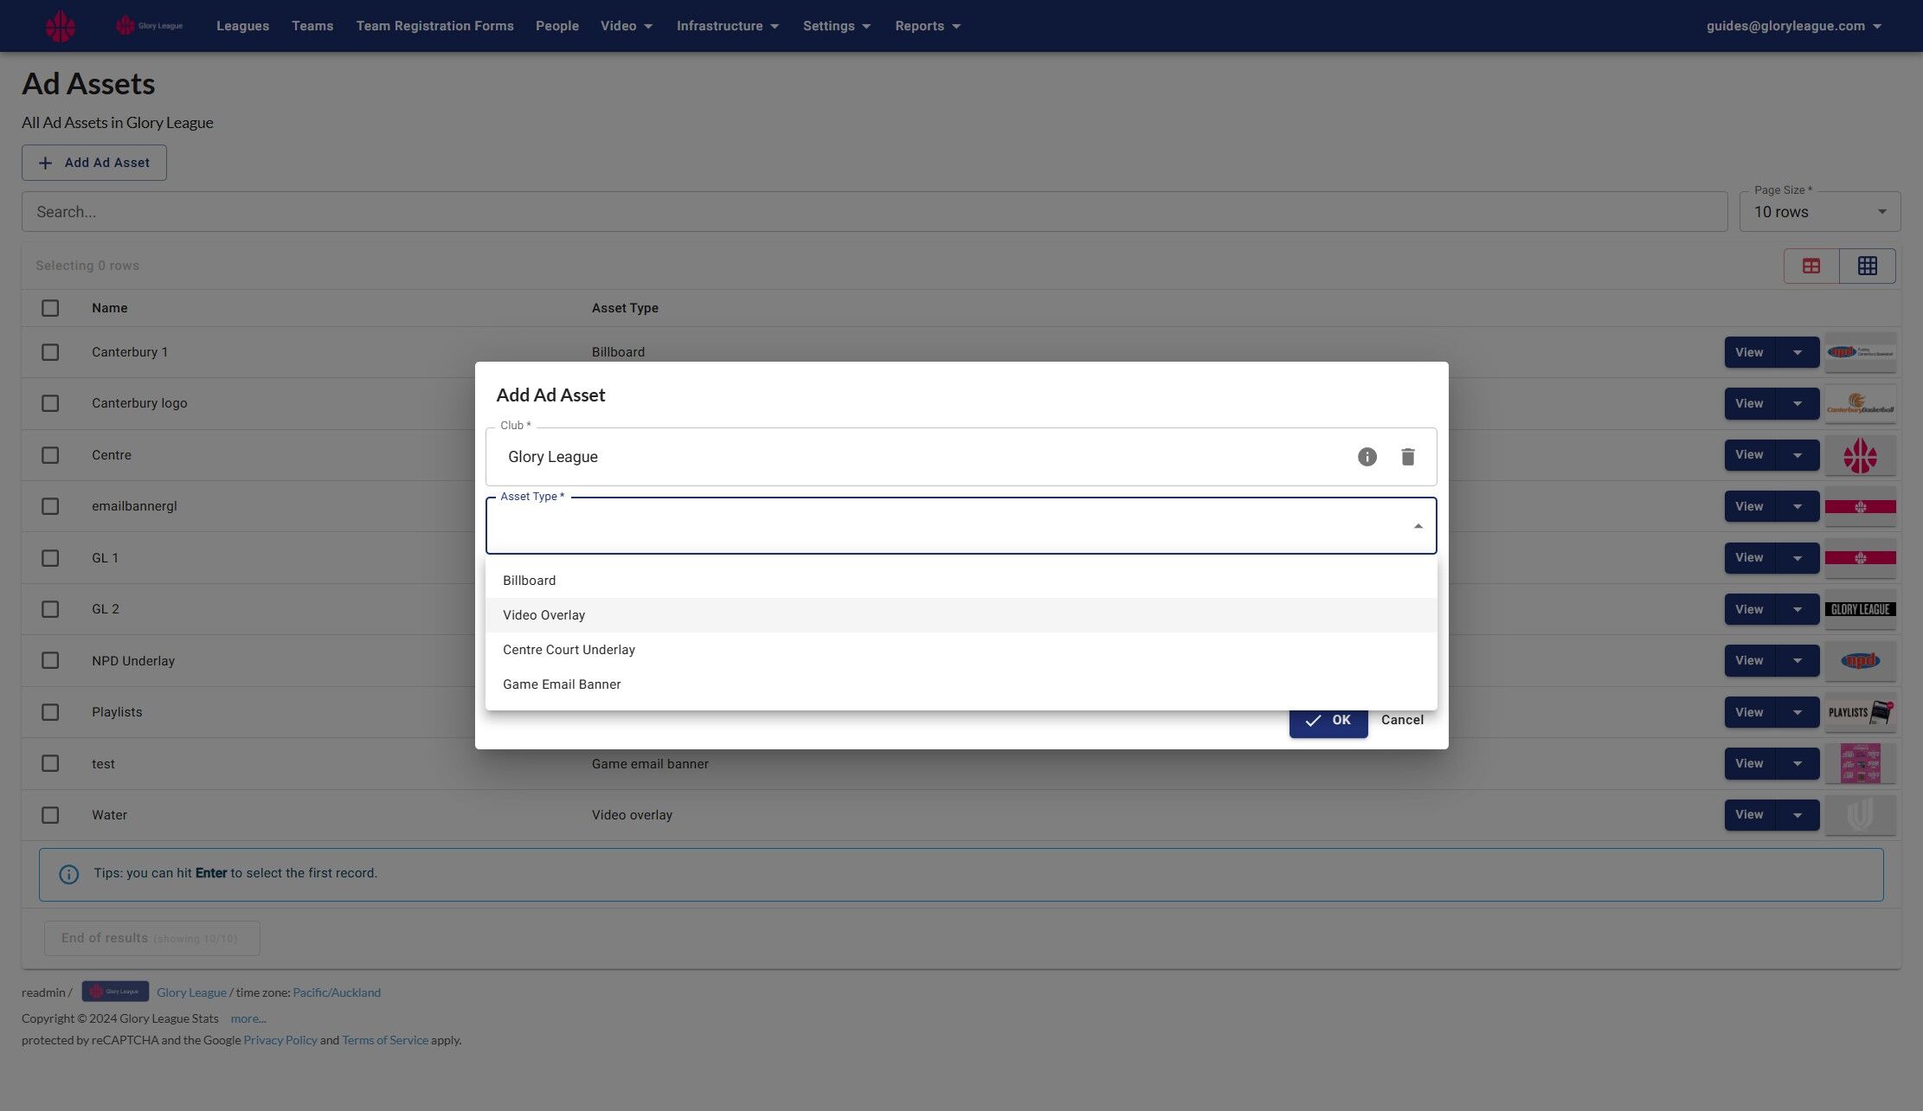Image resolution: width=1923 pixels, height=1111 pixels.
Task: Choose the Centre Court Underlay option
Action: [x=569, y=650]
